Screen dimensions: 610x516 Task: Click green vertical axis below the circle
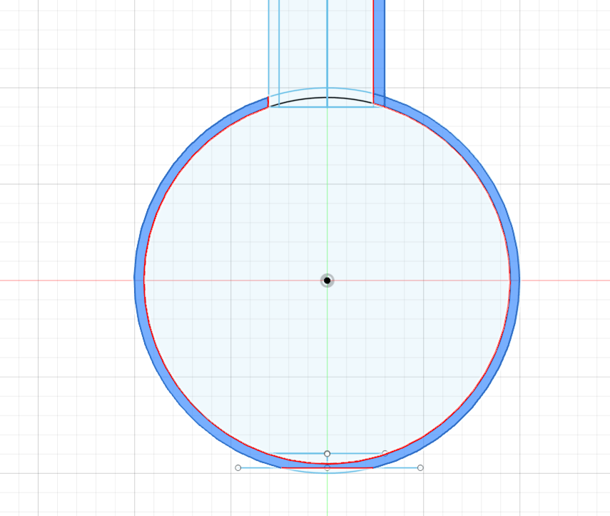(x=327, y=496)
